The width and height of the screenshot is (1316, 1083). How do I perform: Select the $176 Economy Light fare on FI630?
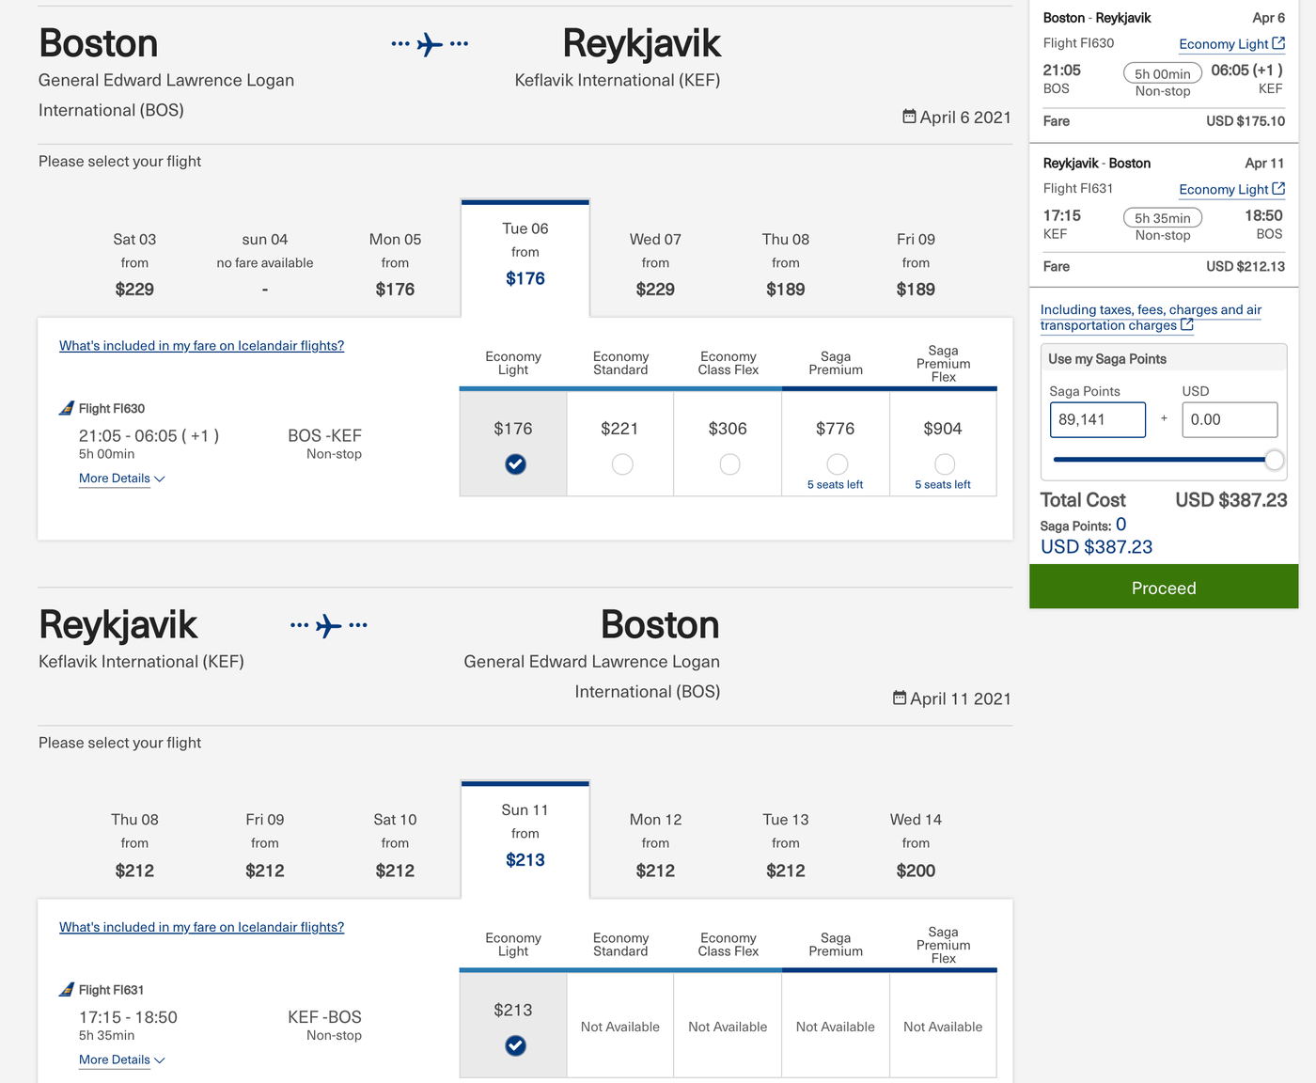[515, 463]
